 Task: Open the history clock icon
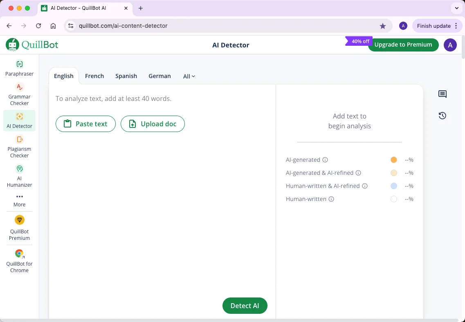(x=443, y=116)
